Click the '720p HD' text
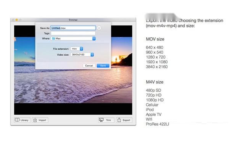Viewport: 229px width, 143px height. [154, 95]
